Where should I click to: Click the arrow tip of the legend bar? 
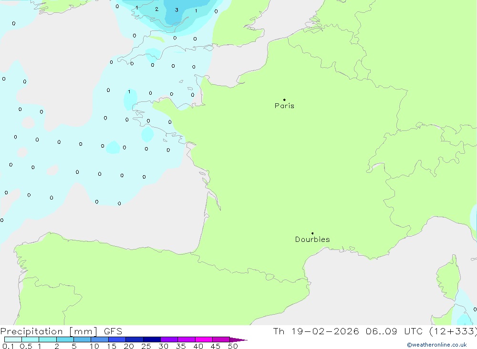(x=239, y=340)
